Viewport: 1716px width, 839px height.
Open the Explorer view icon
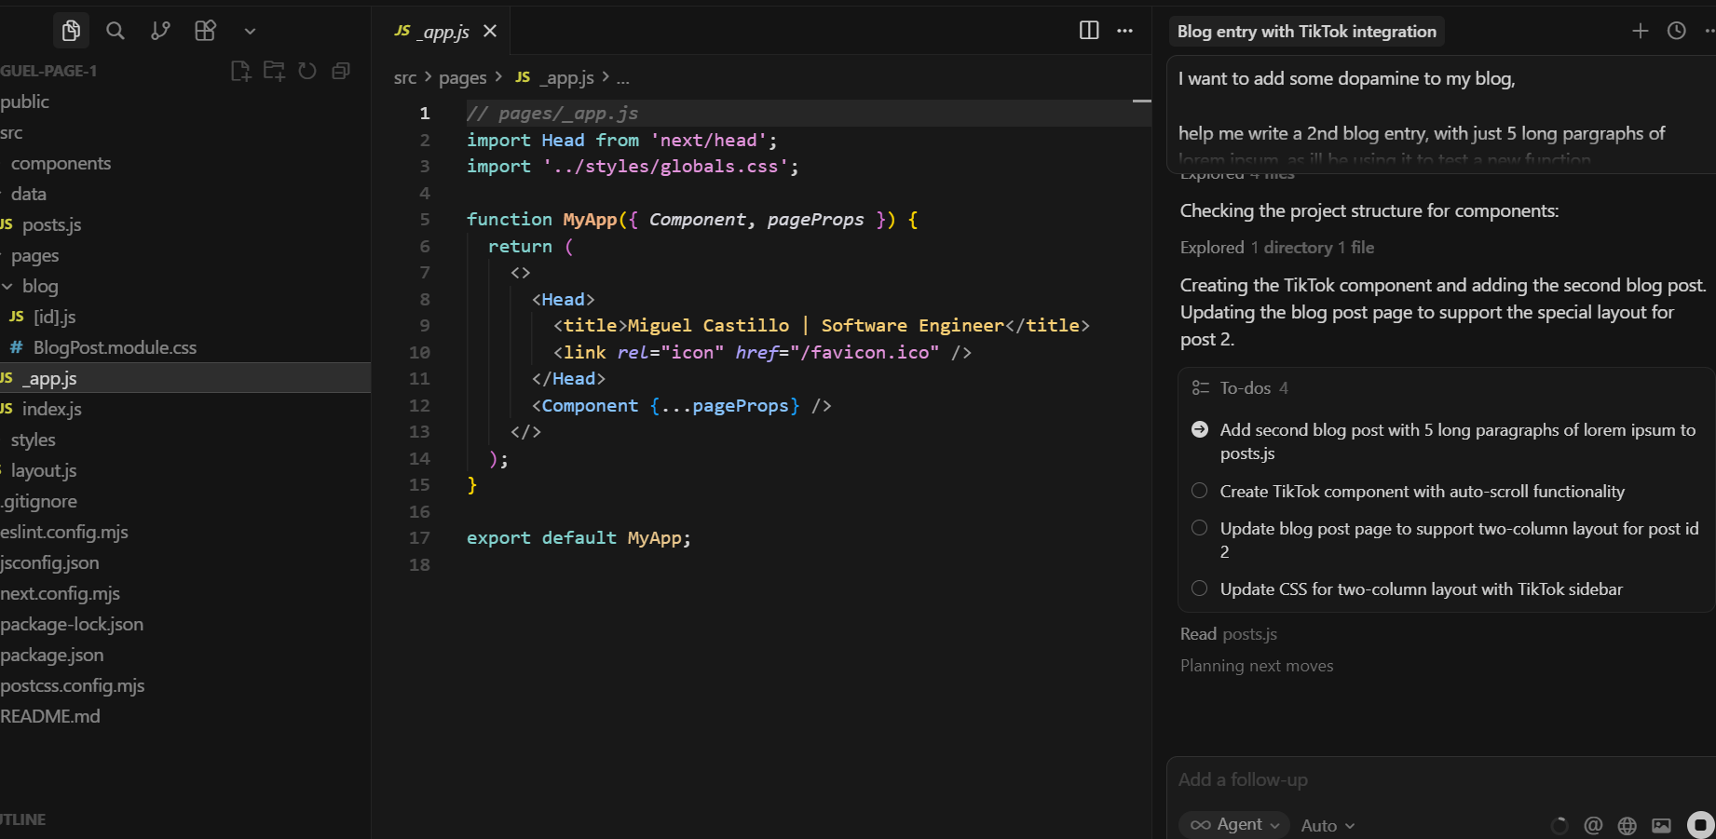pyautogui.click(x=71, y=31)
